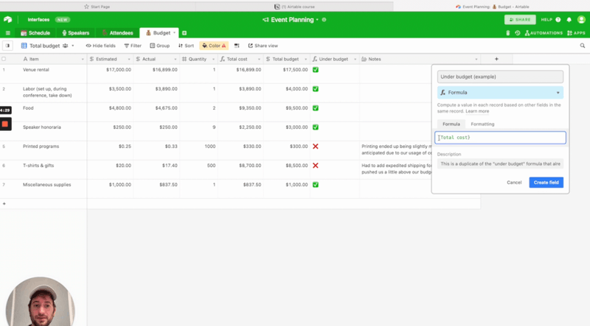The width and height of the screenshot is (590, 326).
Task: Click the Create field button
Action: 546,182
